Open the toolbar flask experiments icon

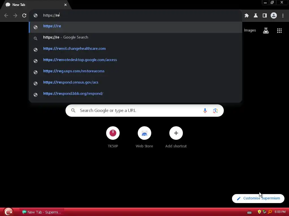point(256,16)
